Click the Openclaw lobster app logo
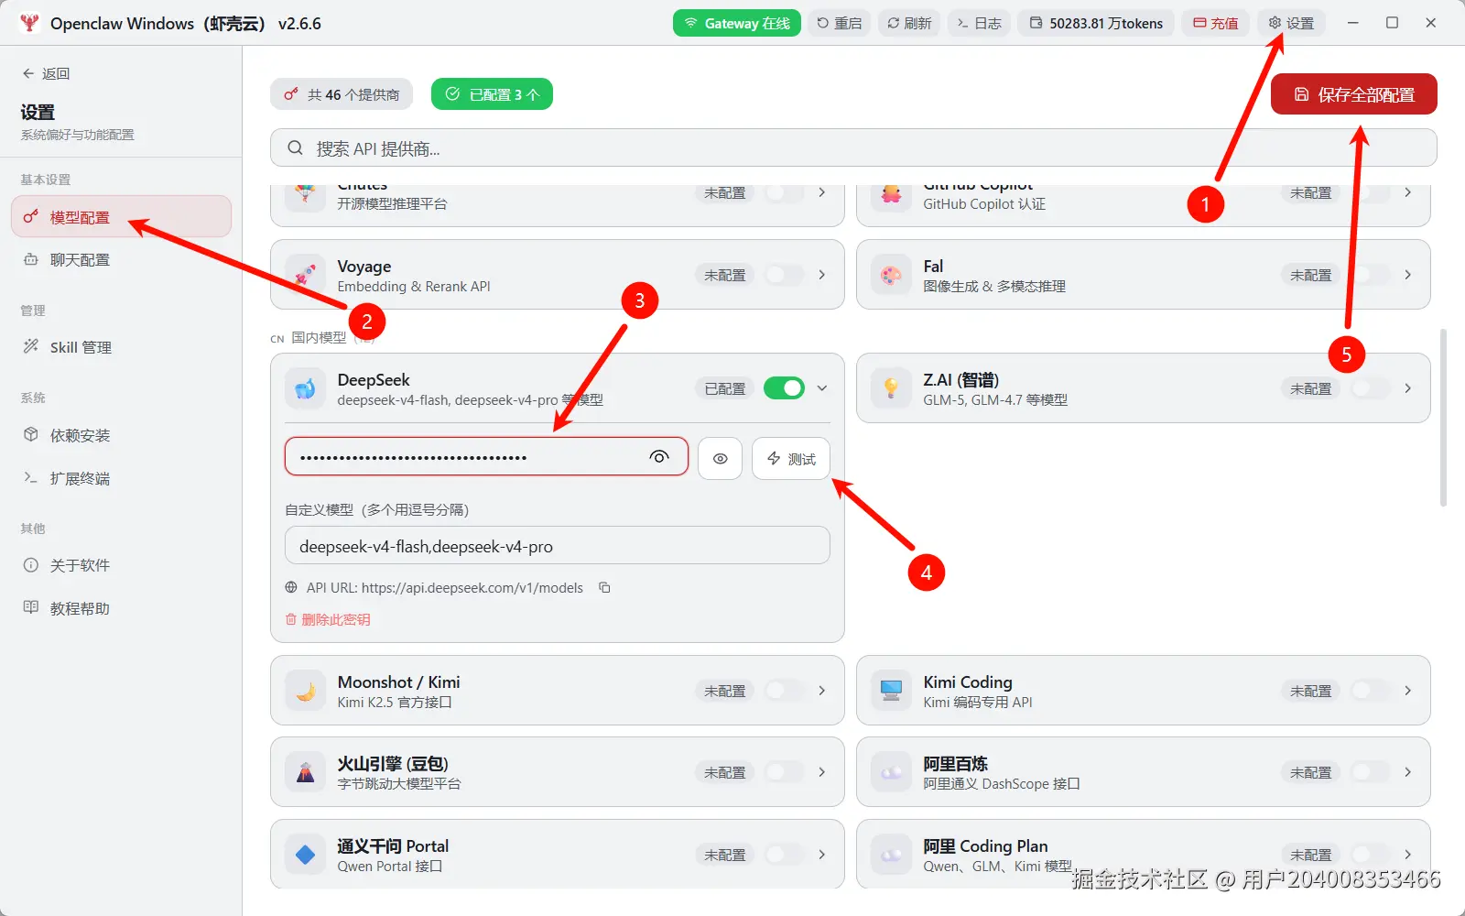 point(29,23)
